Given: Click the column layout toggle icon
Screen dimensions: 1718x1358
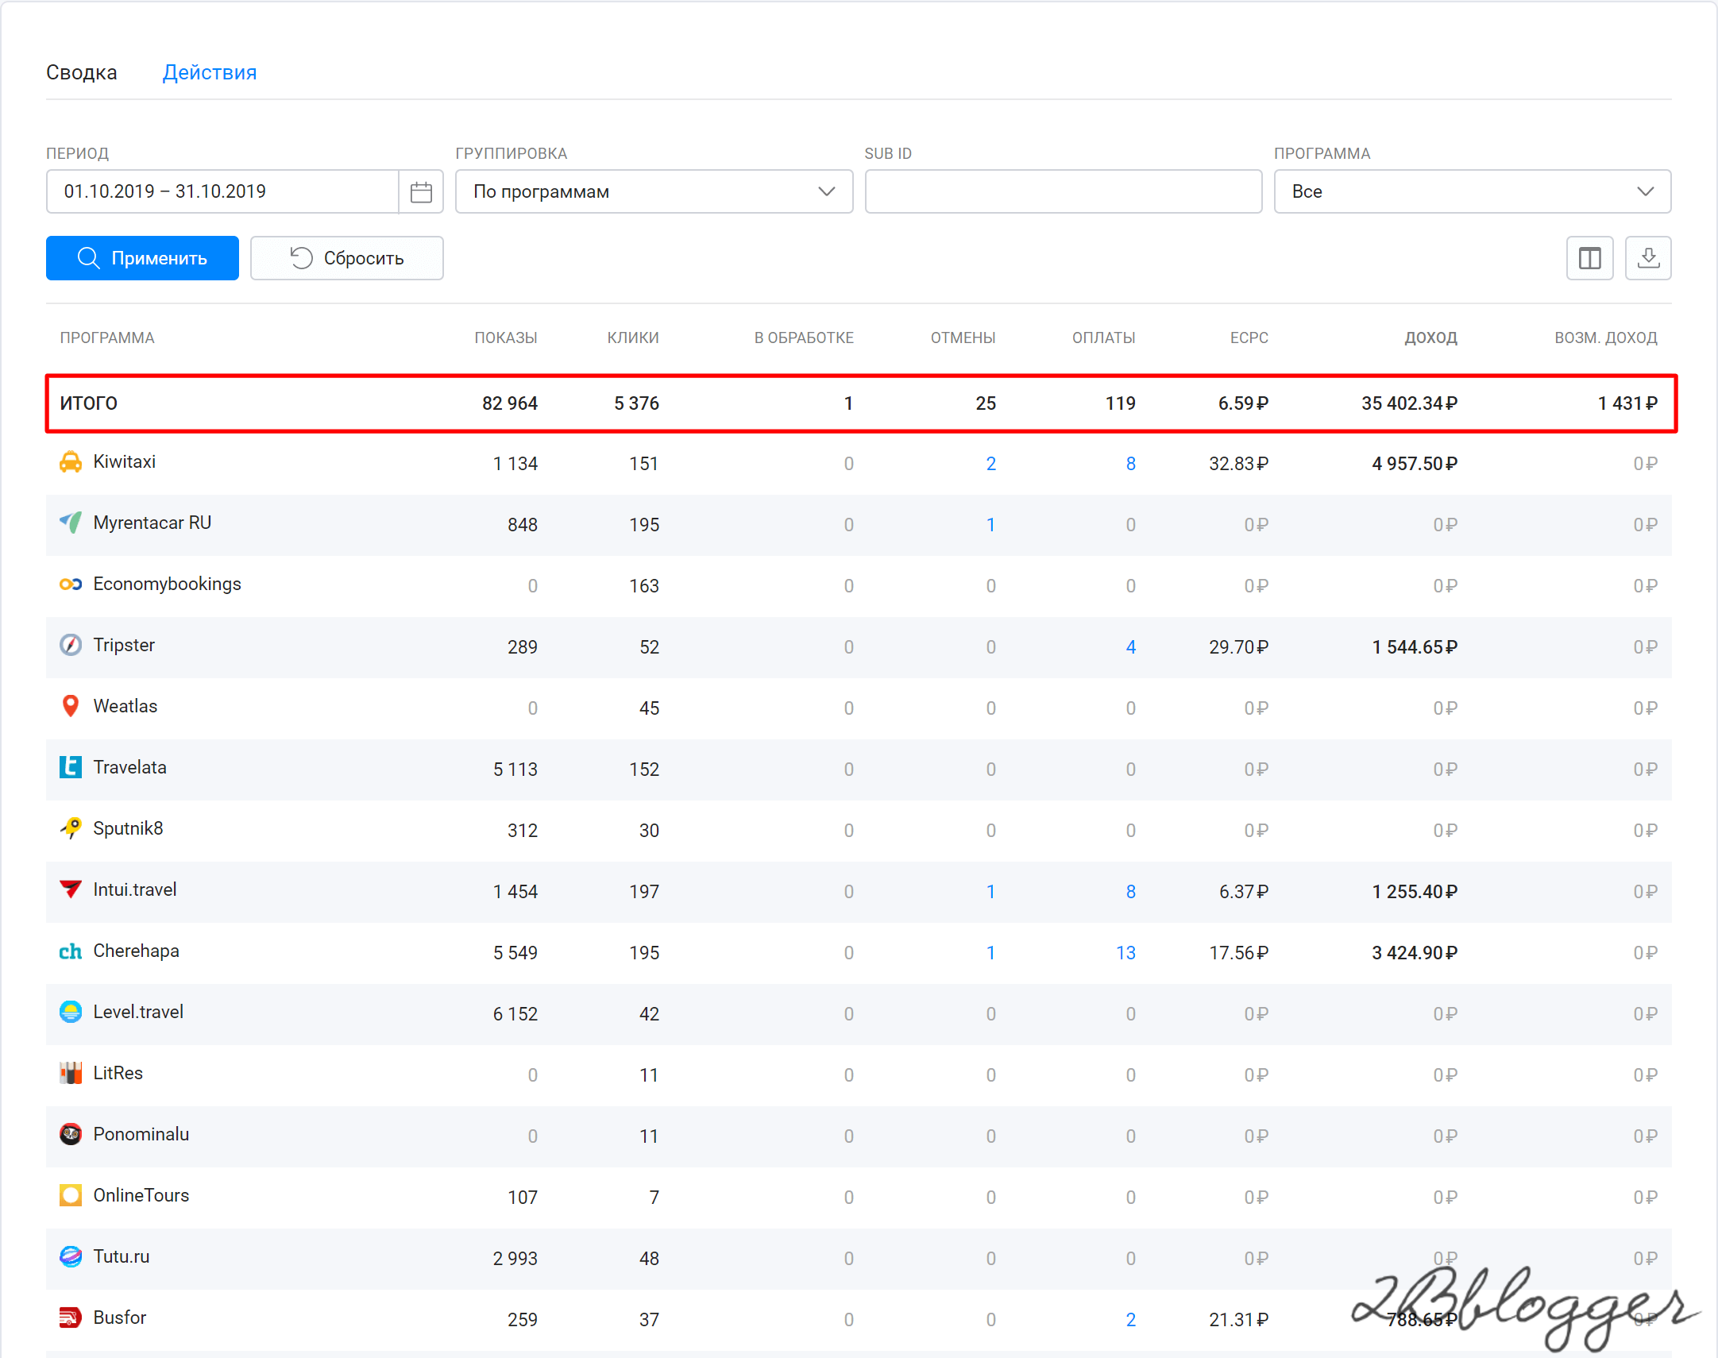Looking at the screenshot, I should [1589, 258].
